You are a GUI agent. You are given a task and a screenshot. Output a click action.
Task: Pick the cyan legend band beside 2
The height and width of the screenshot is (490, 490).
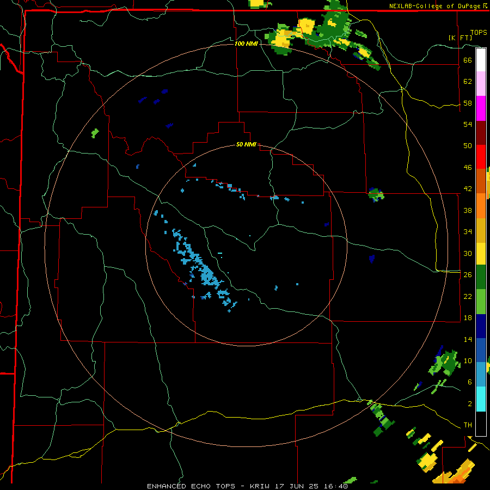coord(481,399)
